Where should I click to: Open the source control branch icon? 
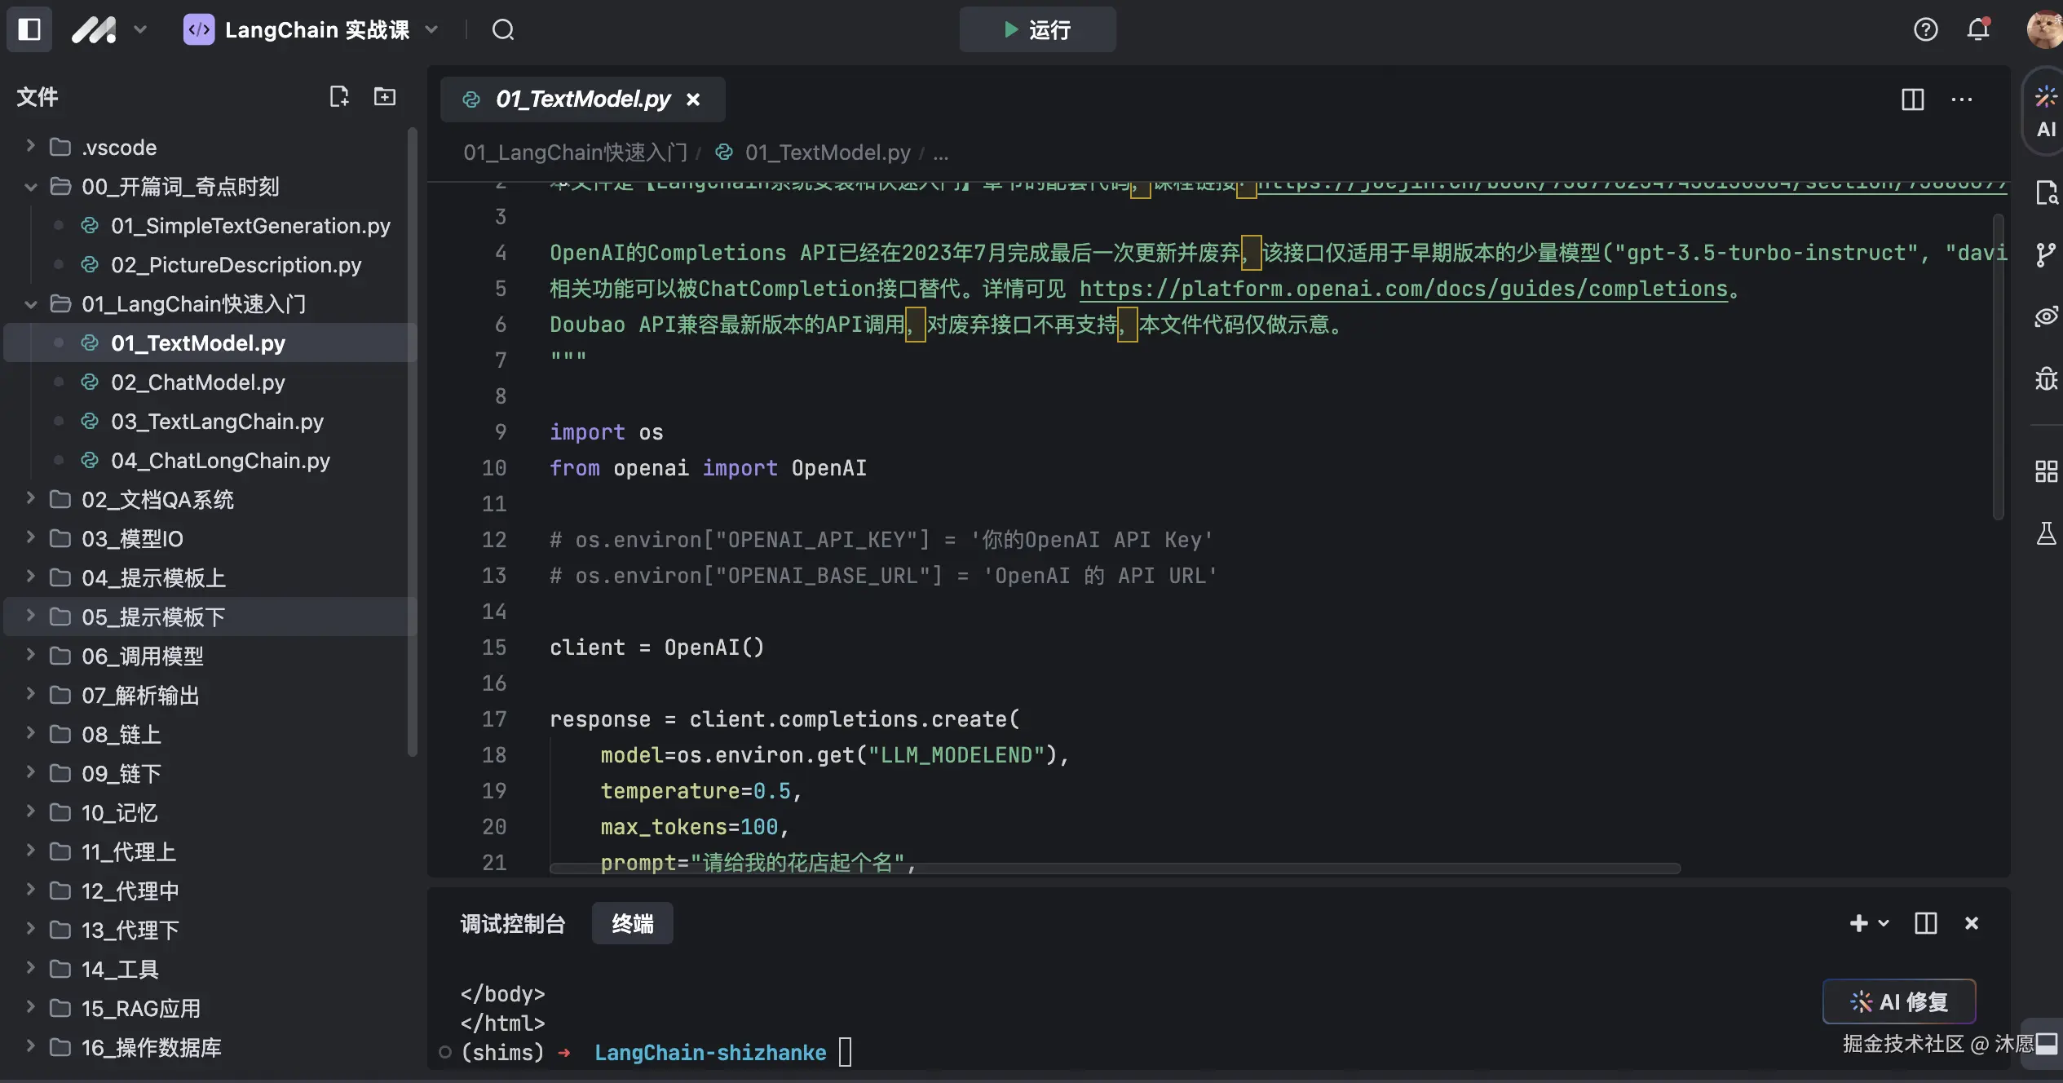pos(2045,254)
